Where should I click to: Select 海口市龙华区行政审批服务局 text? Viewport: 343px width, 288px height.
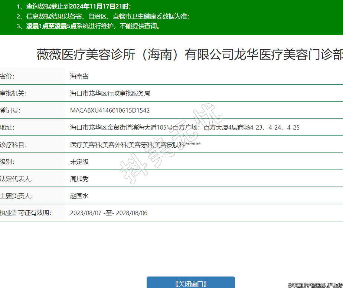110,94
